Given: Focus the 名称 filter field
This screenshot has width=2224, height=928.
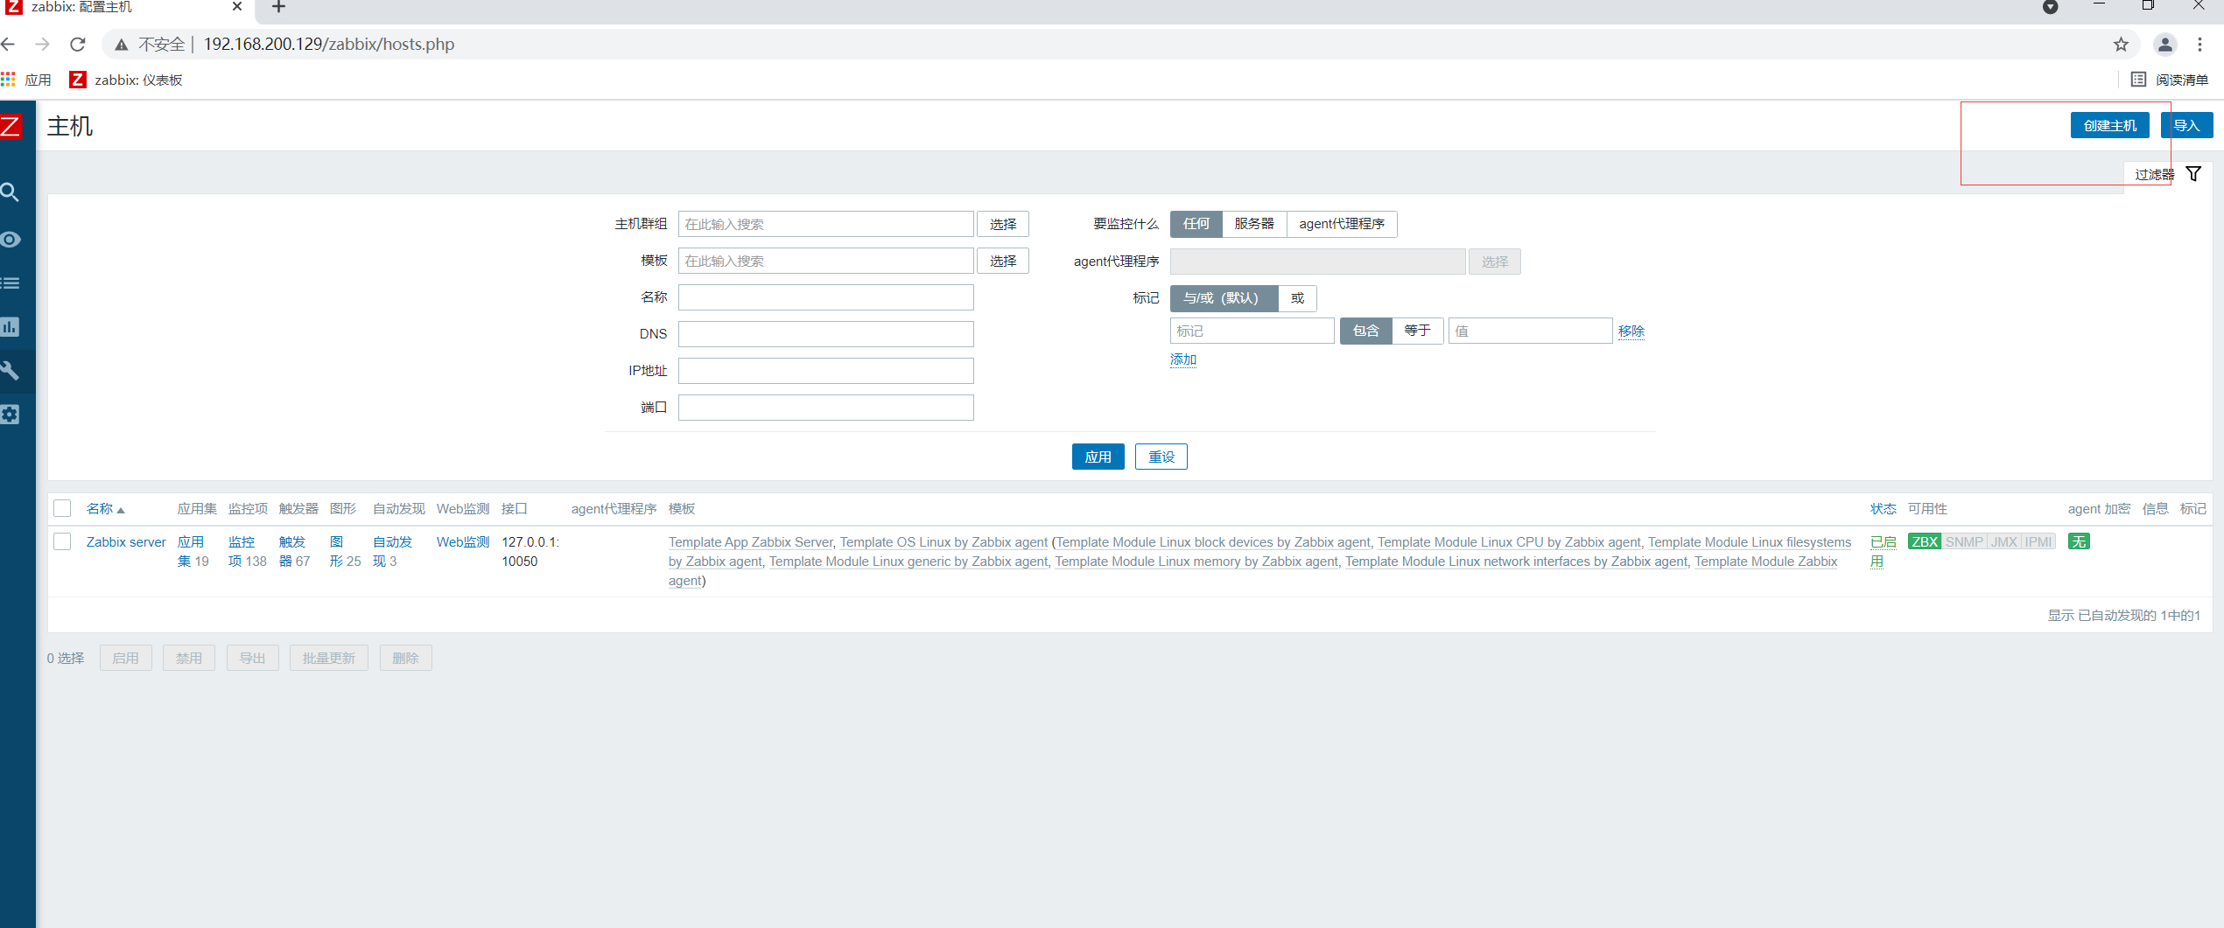Looking at the screenshot, I should (x=825, y=297).
